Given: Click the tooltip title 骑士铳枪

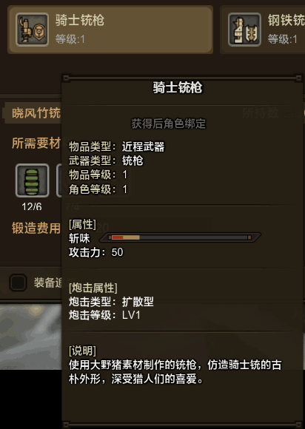Looking at the screenshot, I should 178,87.
